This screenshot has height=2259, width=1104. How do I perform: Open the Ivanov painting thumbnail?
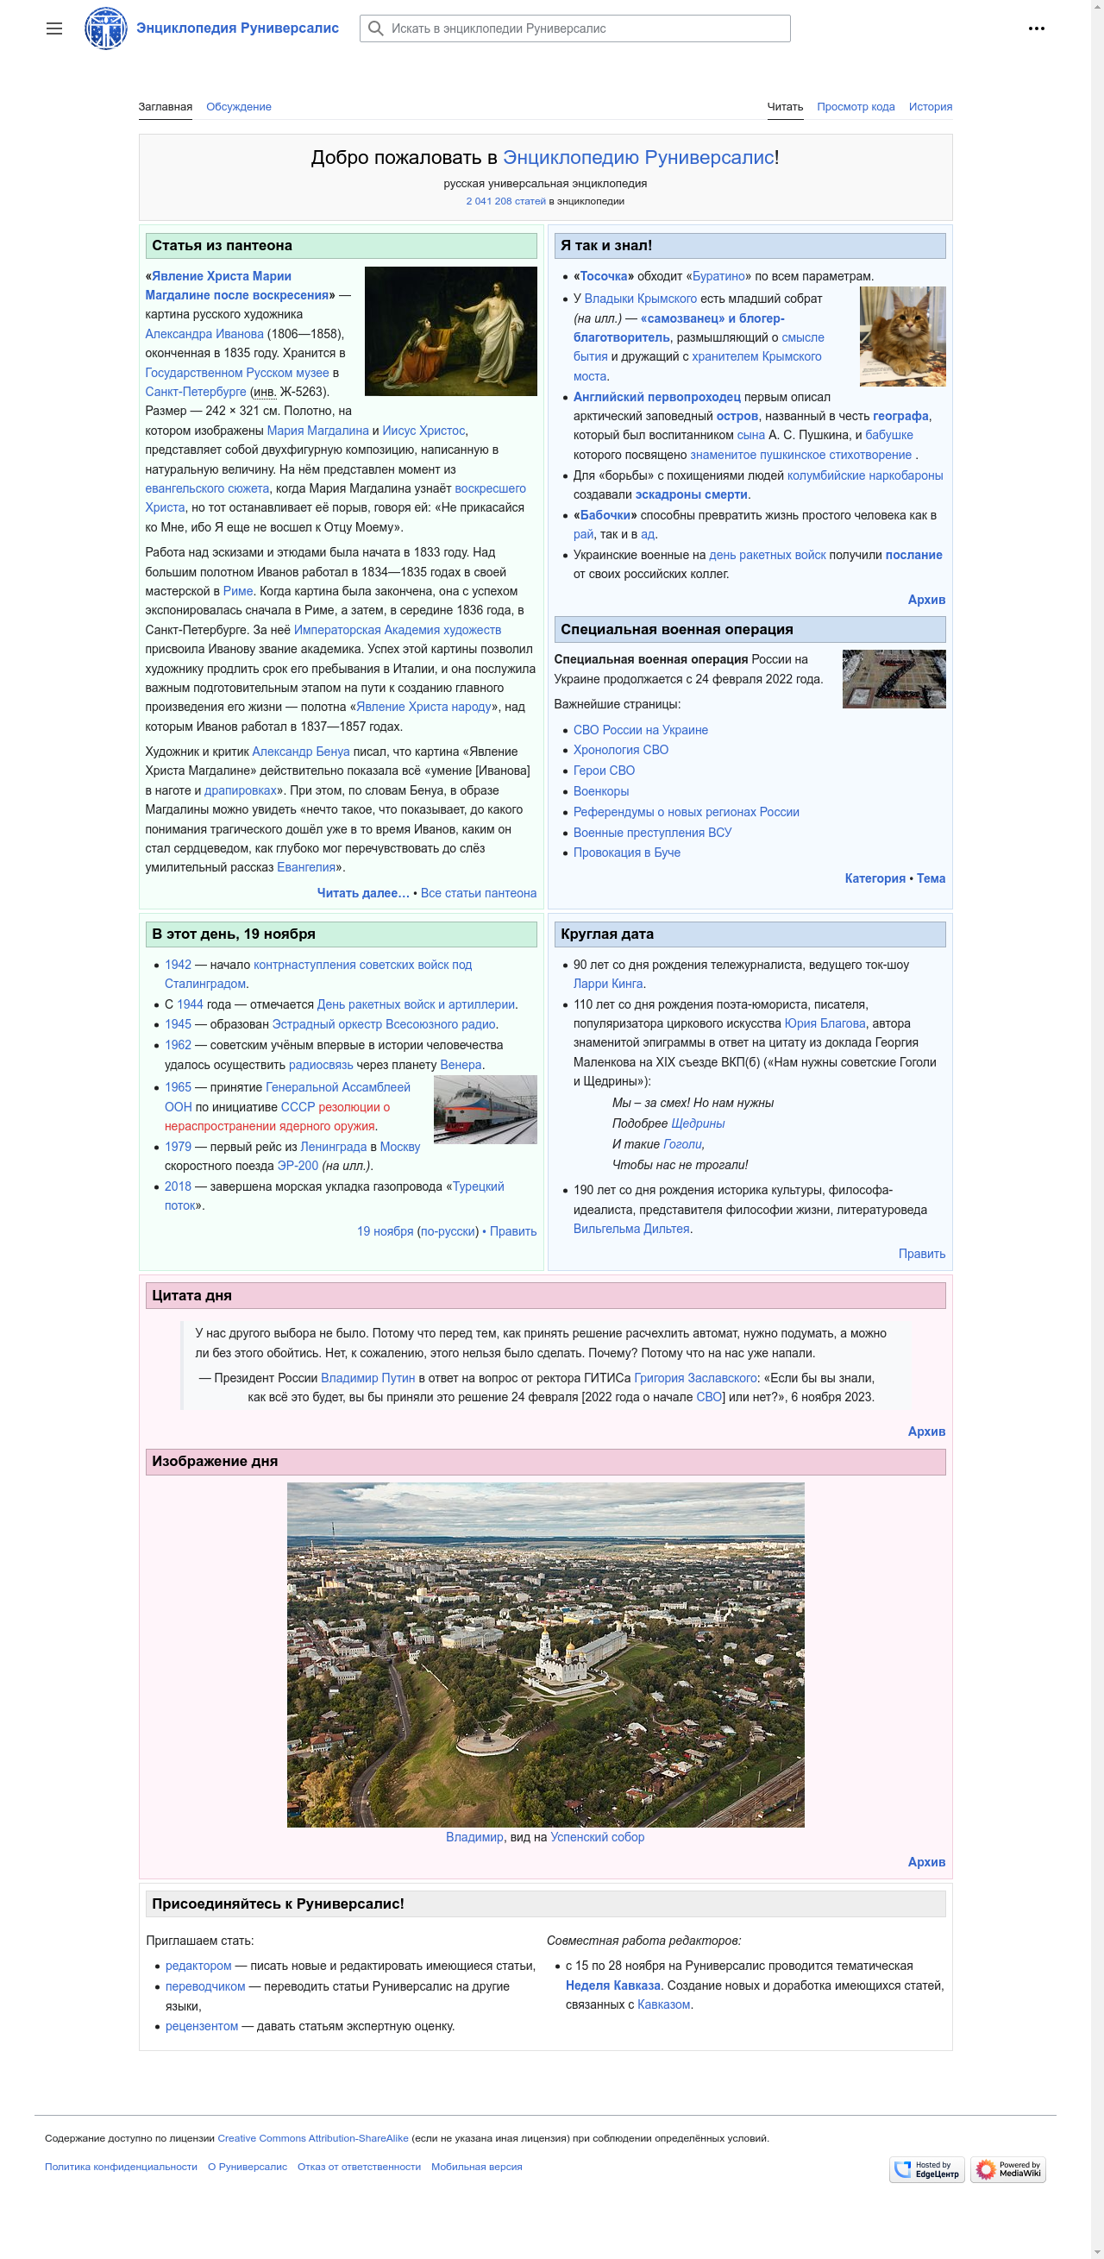pos(450,330)
